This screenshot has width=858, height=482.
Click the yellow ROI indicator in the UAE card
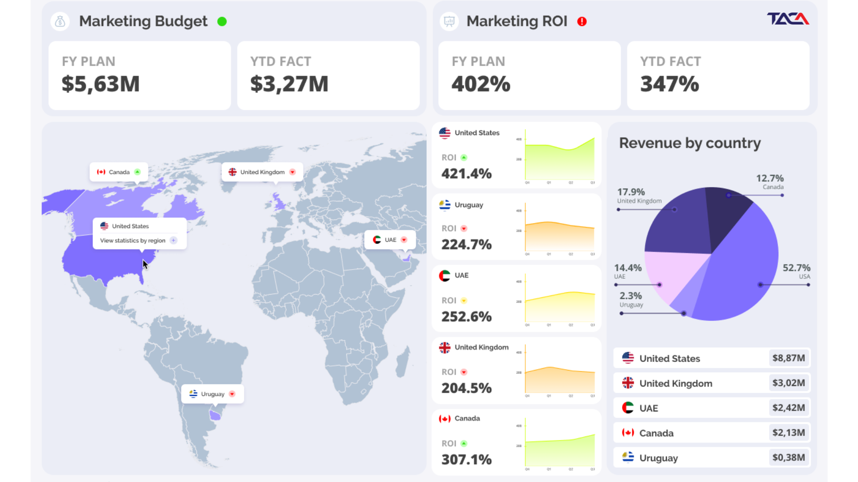click(x=464, y=300)
